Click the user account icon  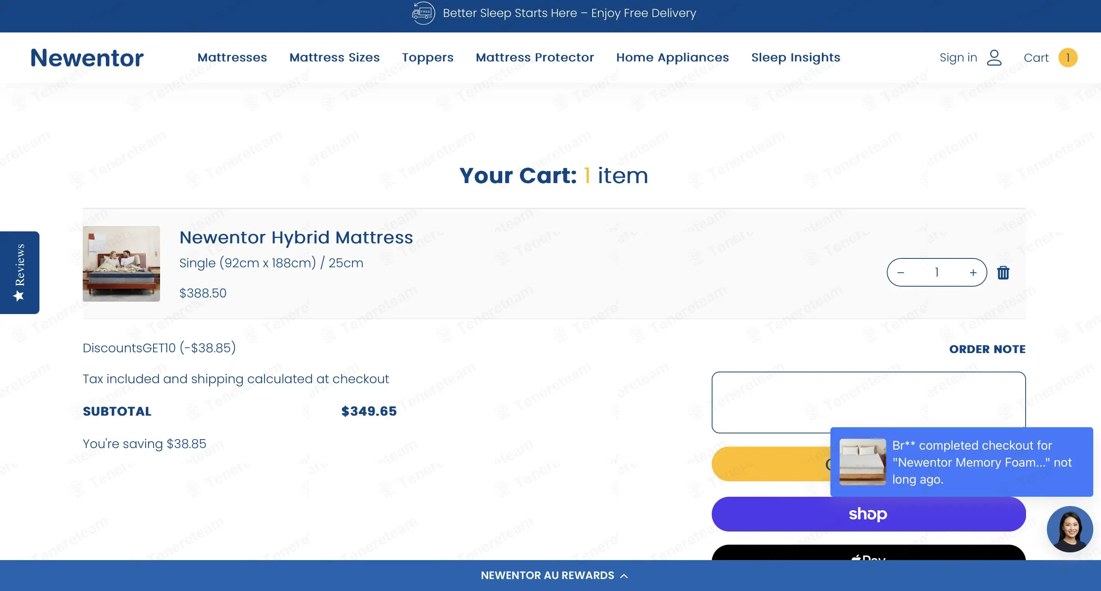pos(994,58)
